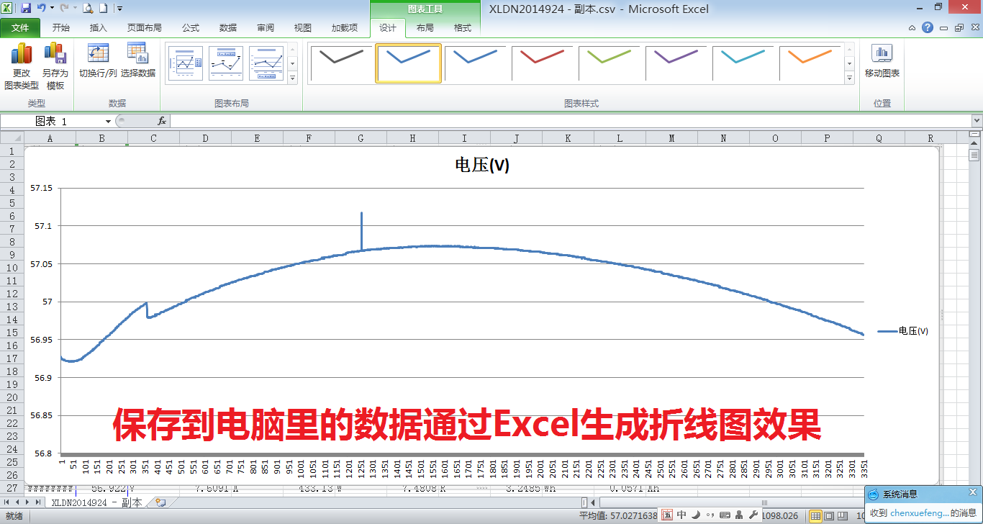This screenshot has height=524, width=983.
Task: Switch to the 插入 ribbon tab
Action: (99, 28)
